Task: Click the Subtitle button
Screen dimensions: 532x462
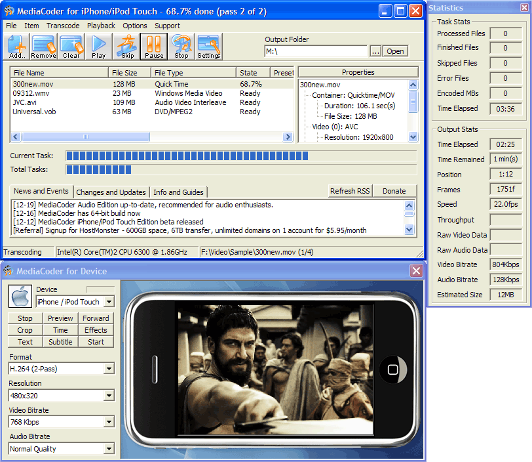Action: pos(60,342)
